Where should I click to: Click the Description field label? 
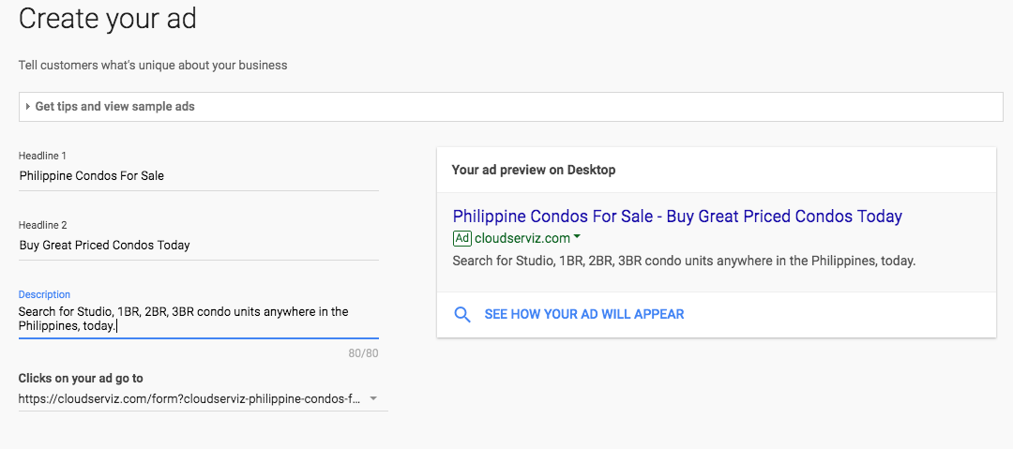click(44, 294)
